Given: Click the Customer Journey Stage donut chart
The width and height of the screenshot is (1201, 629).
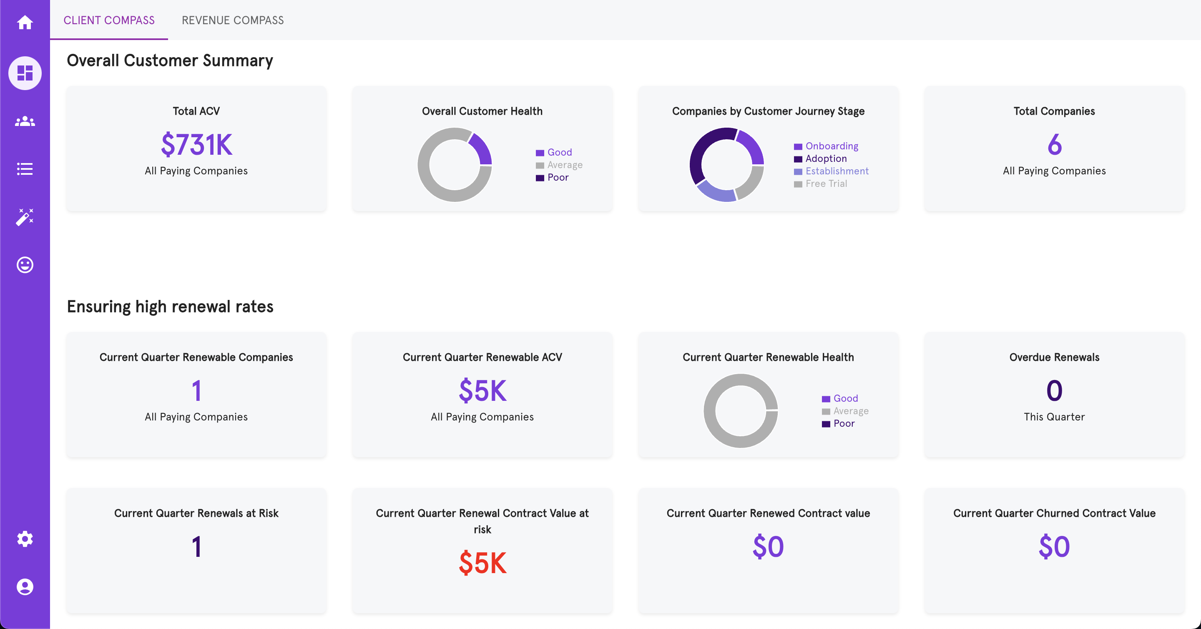Looking at the screenshot, I should pyautogui.click(x=727, y=165).
